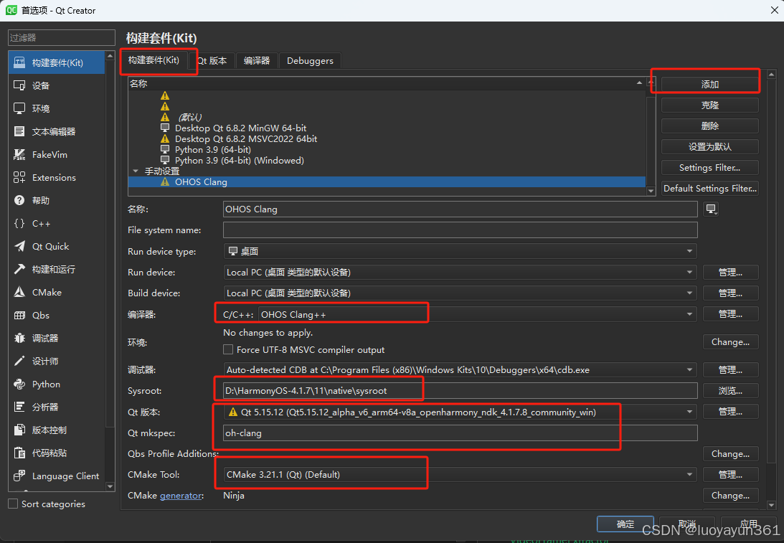784x543 pixels.
Task: Switch to the 编译器 tab
Action: [x=257, y=60]
